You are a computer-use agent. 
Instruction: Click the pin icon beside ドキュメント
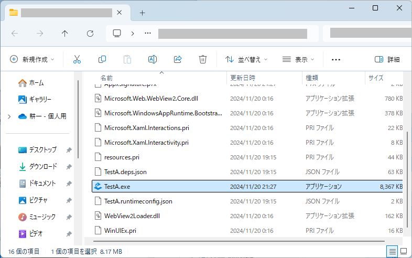click(69, 184)
